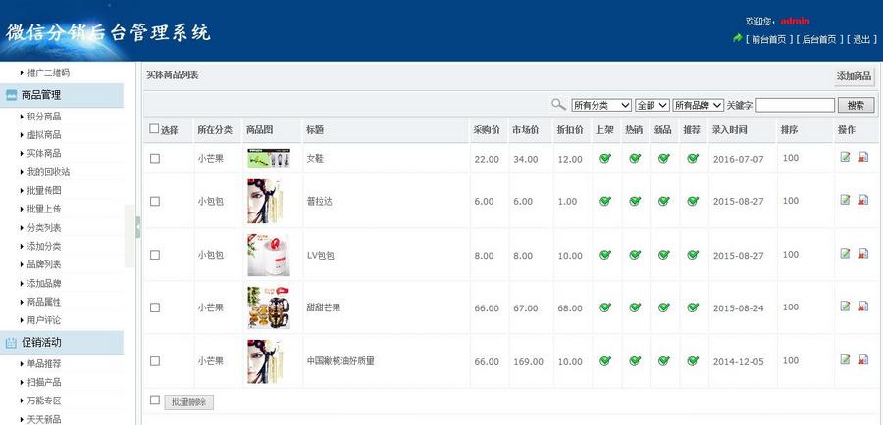883x425 pixels.
Task: Click delete icon for 中国橄榄油好质量 row
Action: click(x=863, y=359)
